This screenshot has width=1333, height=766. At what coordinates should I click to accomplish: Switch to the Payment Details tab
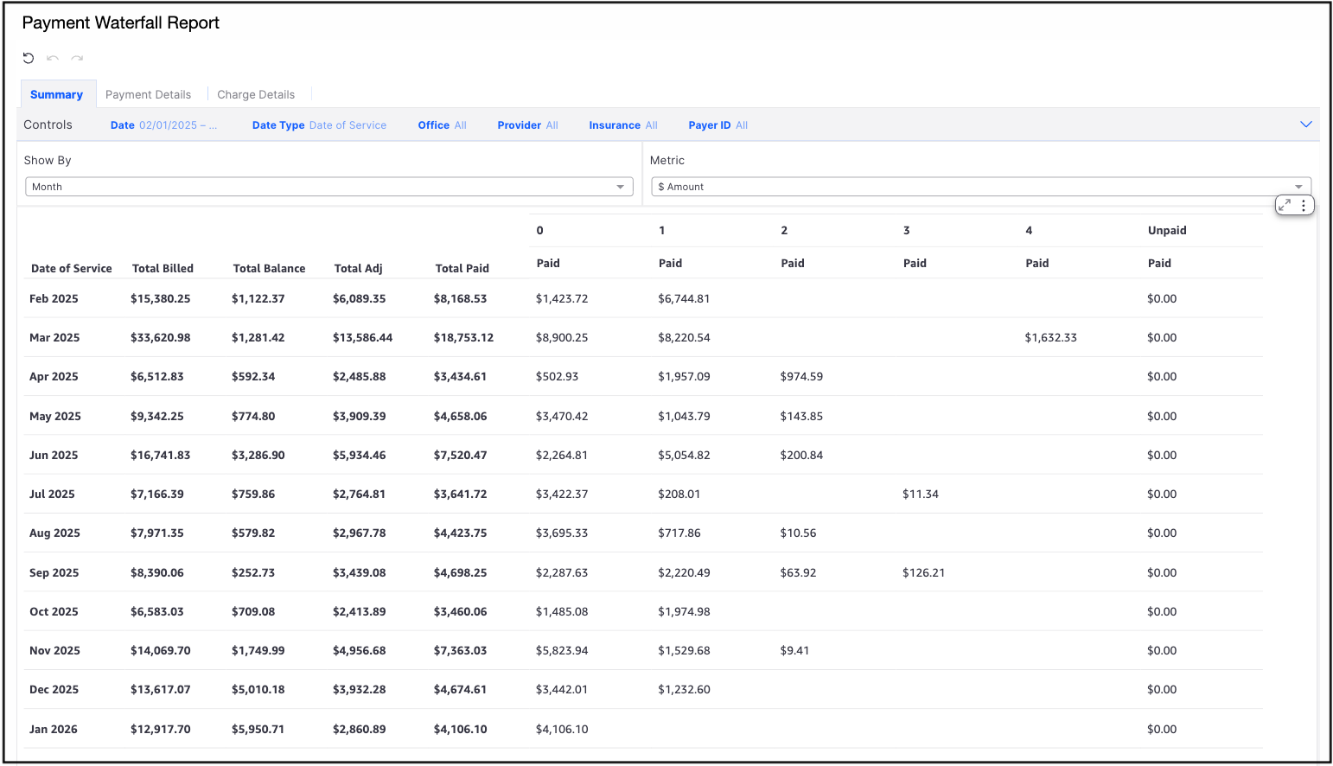(148, 94)
